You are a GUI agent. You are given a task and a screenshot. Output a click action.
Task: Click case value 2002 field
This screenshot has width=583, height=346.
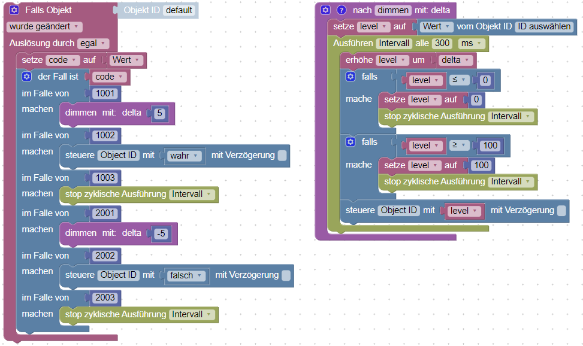(105, 256)
